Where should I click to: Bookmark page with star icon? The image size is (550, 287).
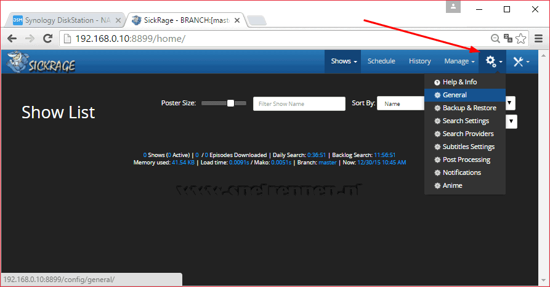[x=521, y=38]
